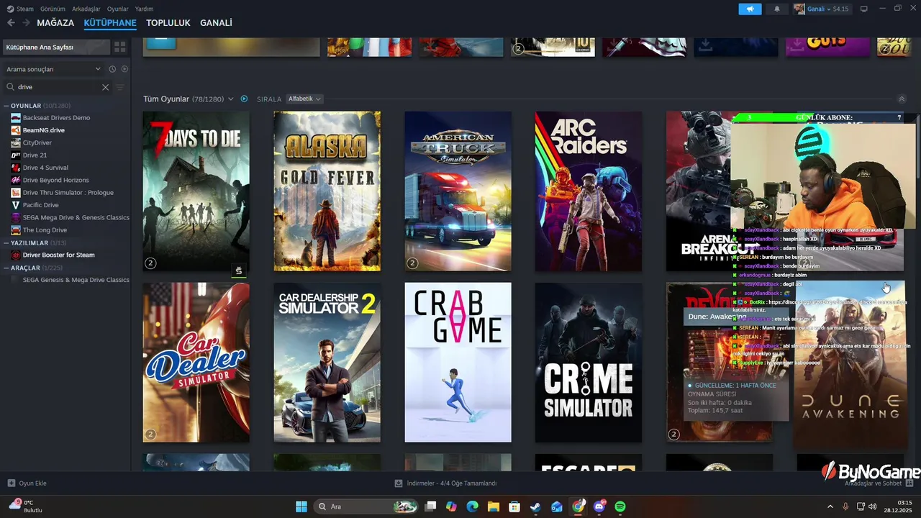Select BeamNG.drive in the list
Screen dimensions: 921x518
pos(43,130)
